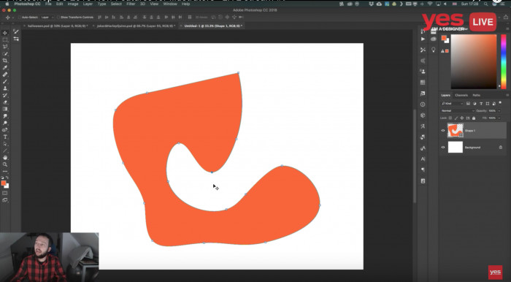
Task: Open the Learn panel lightbulb icon
Action: (433, 50)
